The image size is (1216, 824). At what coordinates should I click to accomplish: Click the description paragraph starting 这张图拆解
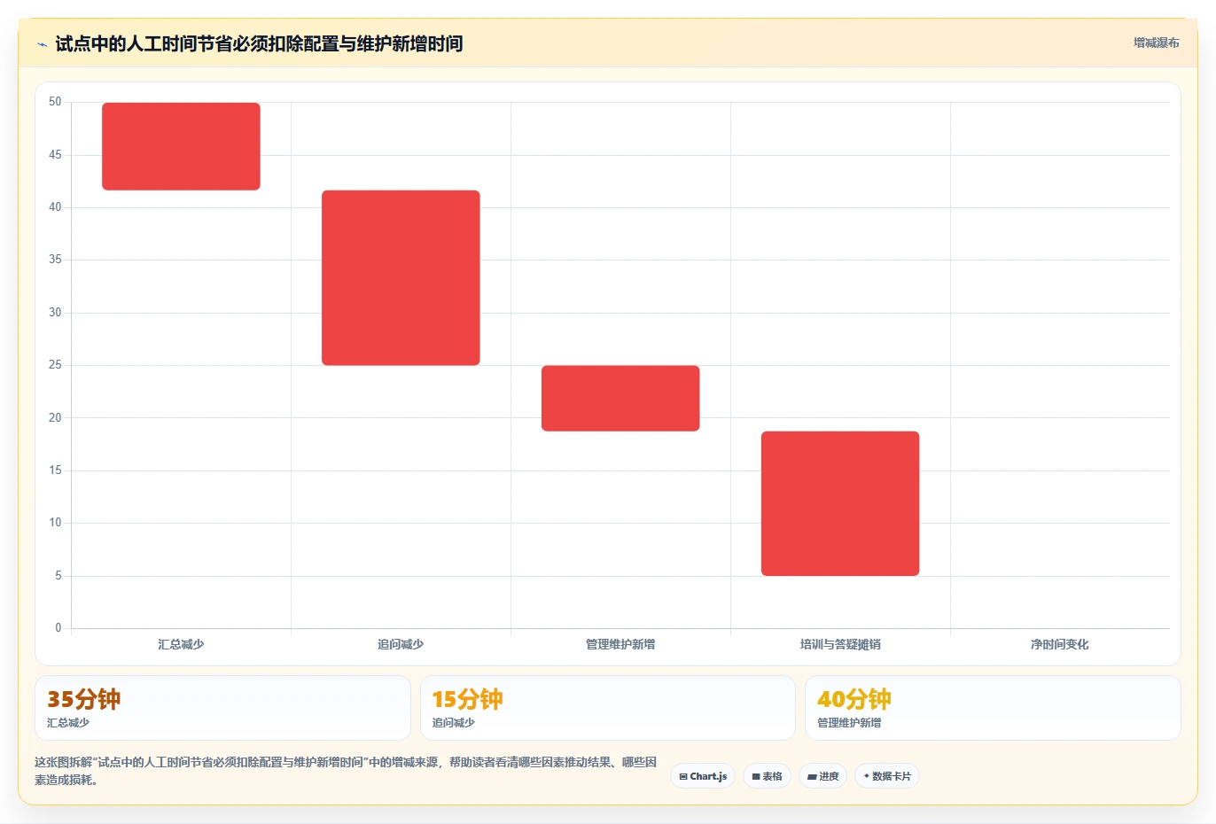[346, 771]
